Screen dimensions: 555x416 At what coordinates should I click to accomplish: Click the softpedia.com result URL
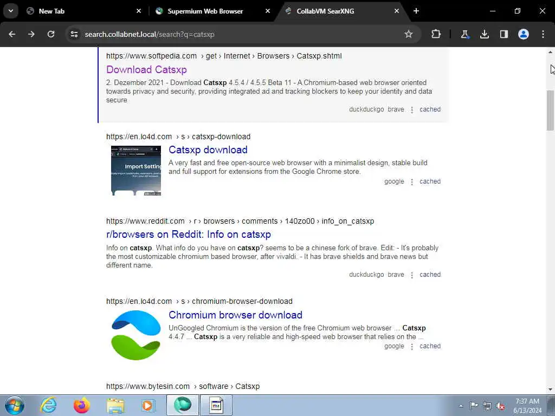tap(224, 56)
